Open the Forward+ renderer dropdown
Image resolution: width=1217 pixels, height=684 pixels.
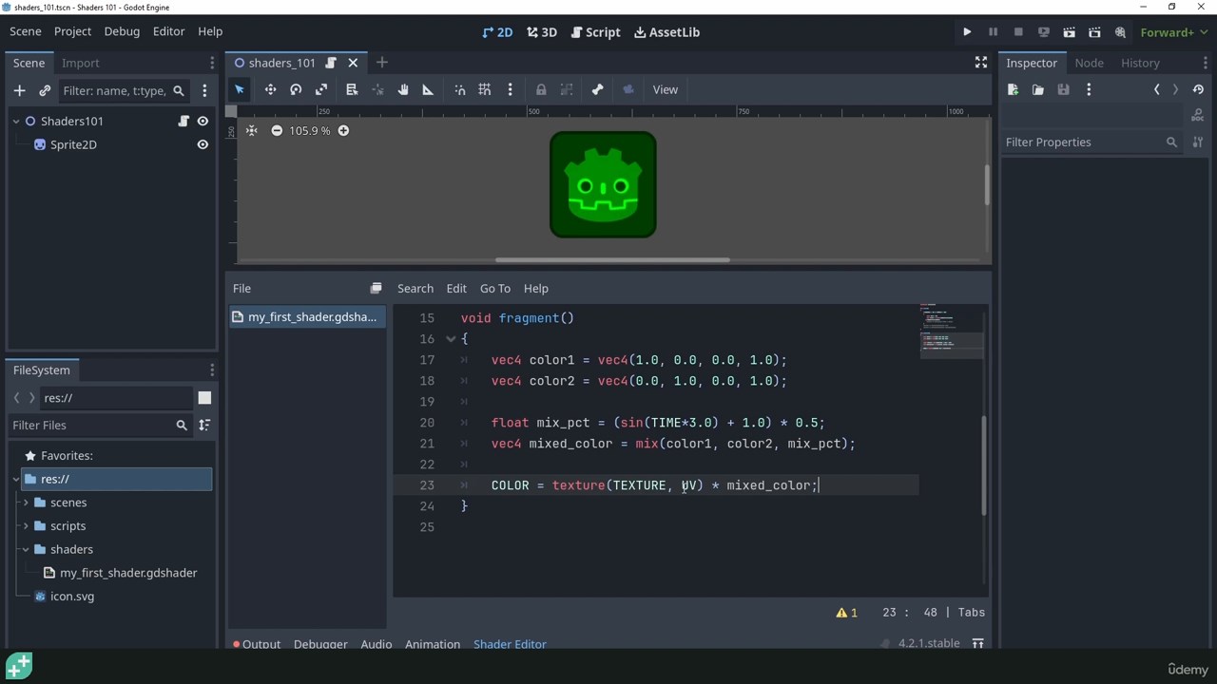[1173, 32]
